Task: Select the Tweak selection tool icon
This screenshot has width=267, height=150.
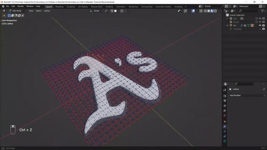Action: coord(4,15)
